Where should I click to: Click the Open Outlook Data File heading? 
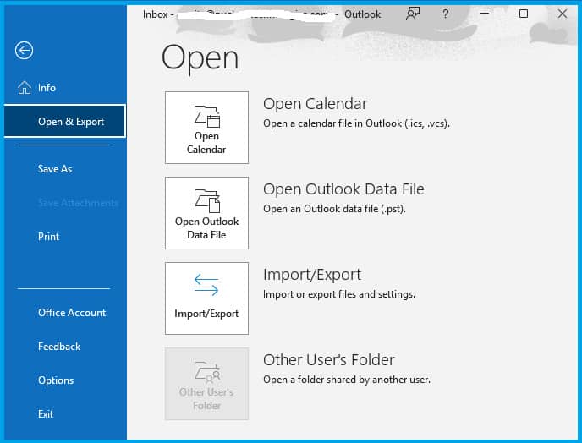click(343, 189)
